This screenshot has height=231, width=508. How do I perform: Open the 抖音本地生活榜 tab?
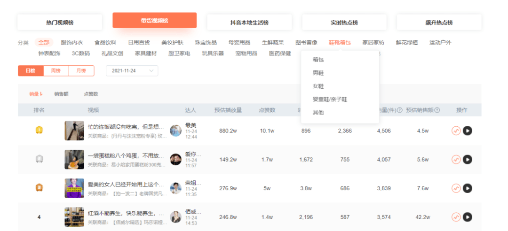(249, 23)
